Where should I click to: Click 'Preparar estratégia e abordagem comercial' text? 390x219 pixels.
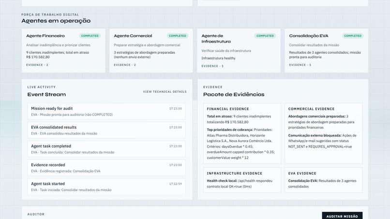[x=147, y=45]
